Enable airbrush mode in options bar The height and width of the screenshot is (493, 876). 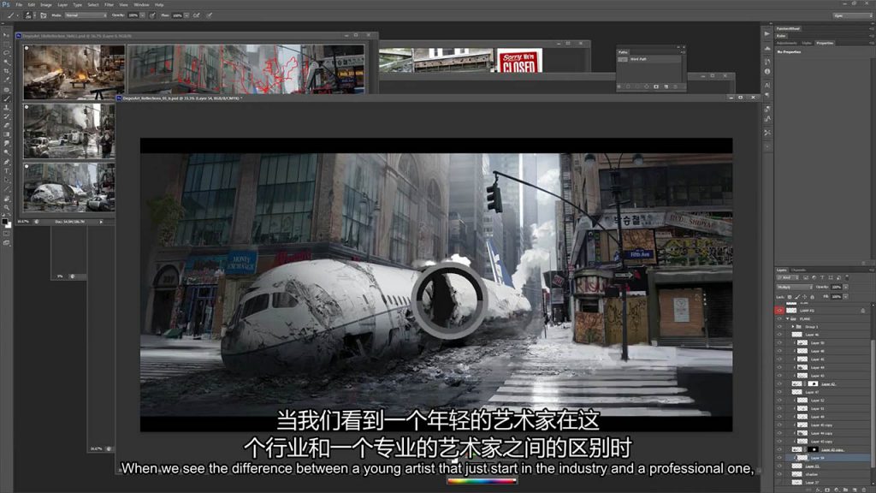tap(197, 15)
